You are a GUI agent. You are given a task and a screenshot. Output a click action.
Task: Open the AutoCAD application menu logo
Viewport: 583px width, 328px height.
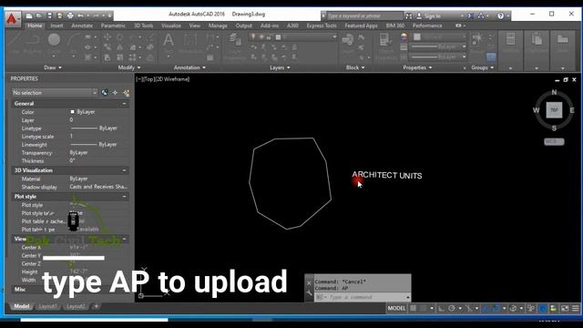tap(13, 18)
